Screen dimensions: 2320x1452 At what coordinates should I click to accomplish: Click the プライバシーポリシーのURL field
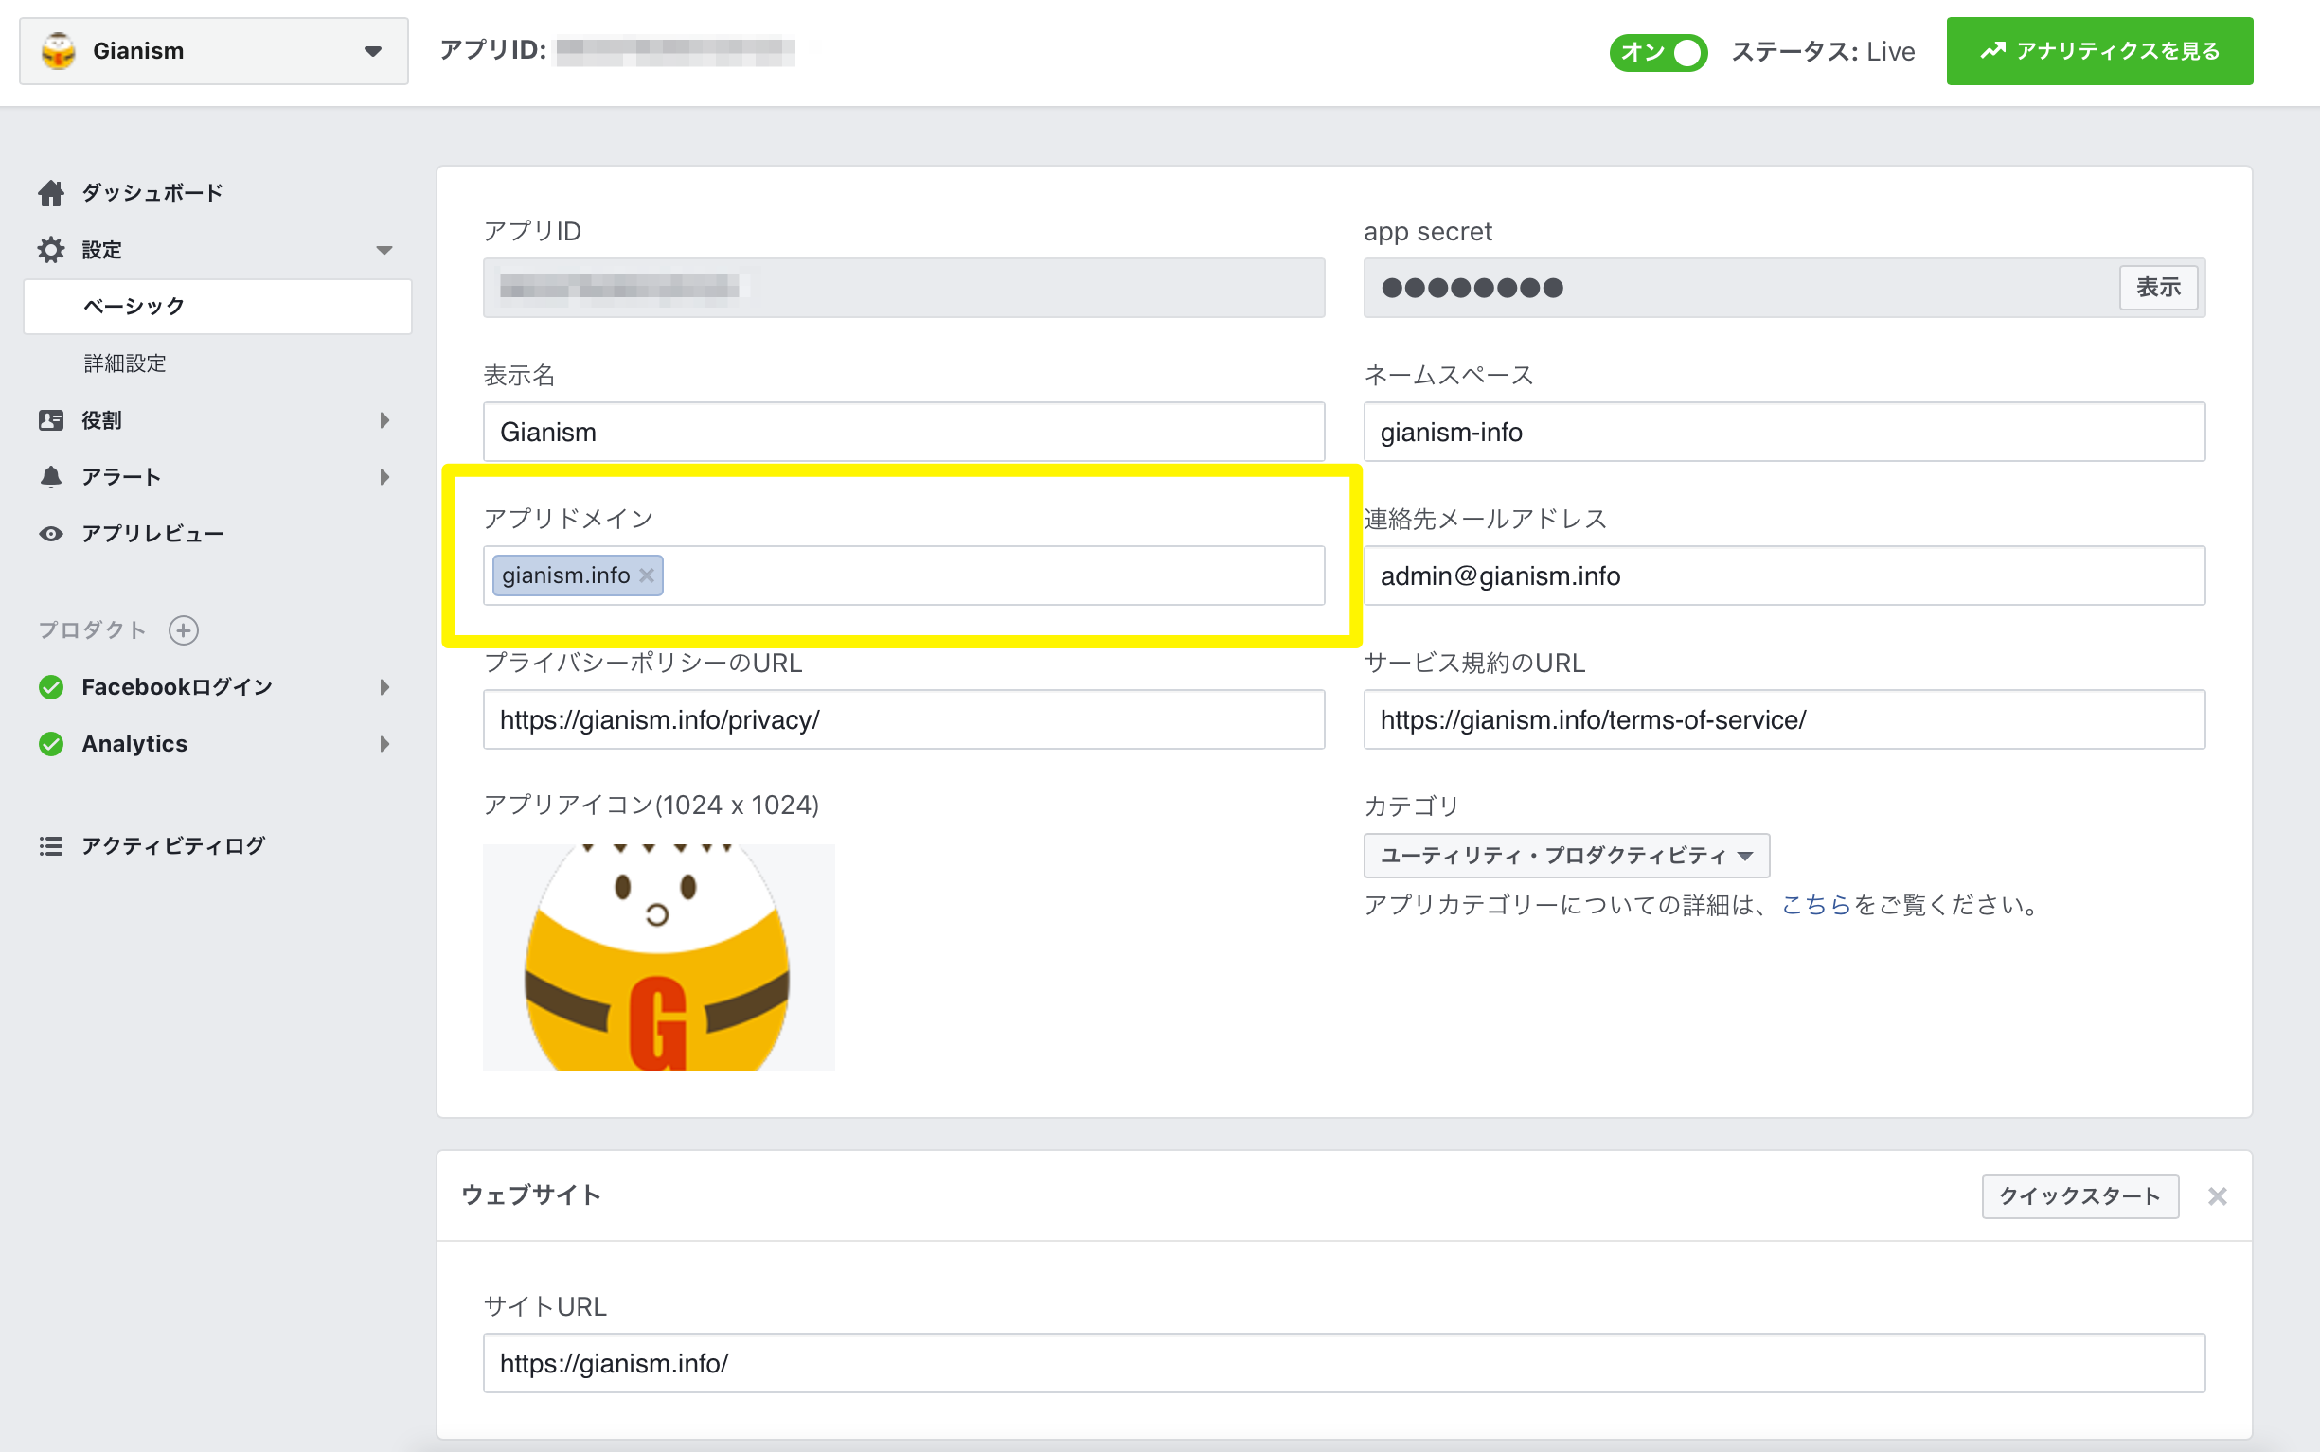click(904, 719)
